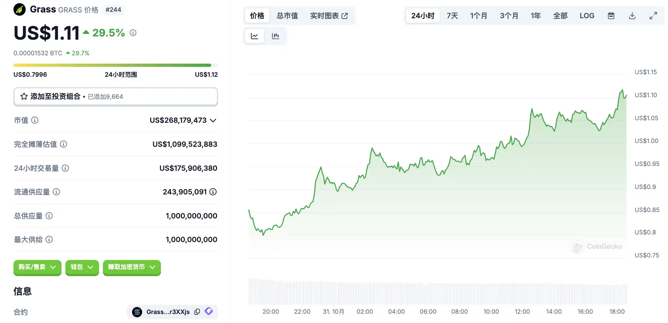Click the 24-hour range progress bar

click(116, 65)
